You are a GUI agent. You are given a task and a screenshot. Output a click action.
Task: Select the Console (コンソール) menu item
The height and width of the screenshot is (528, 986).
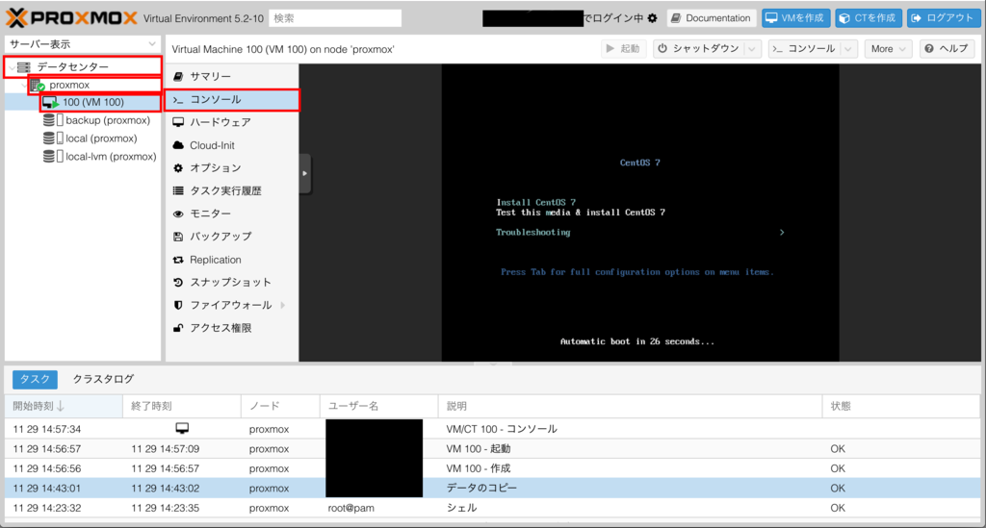tap(232, 99)
